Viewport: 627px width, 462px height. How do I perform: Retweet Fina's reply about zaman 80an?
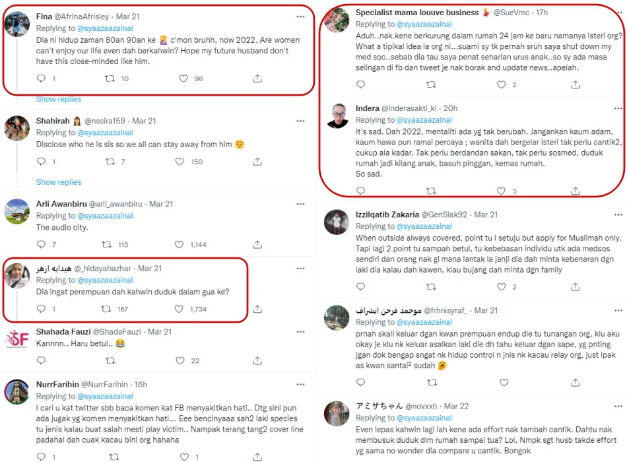(110, 79)
